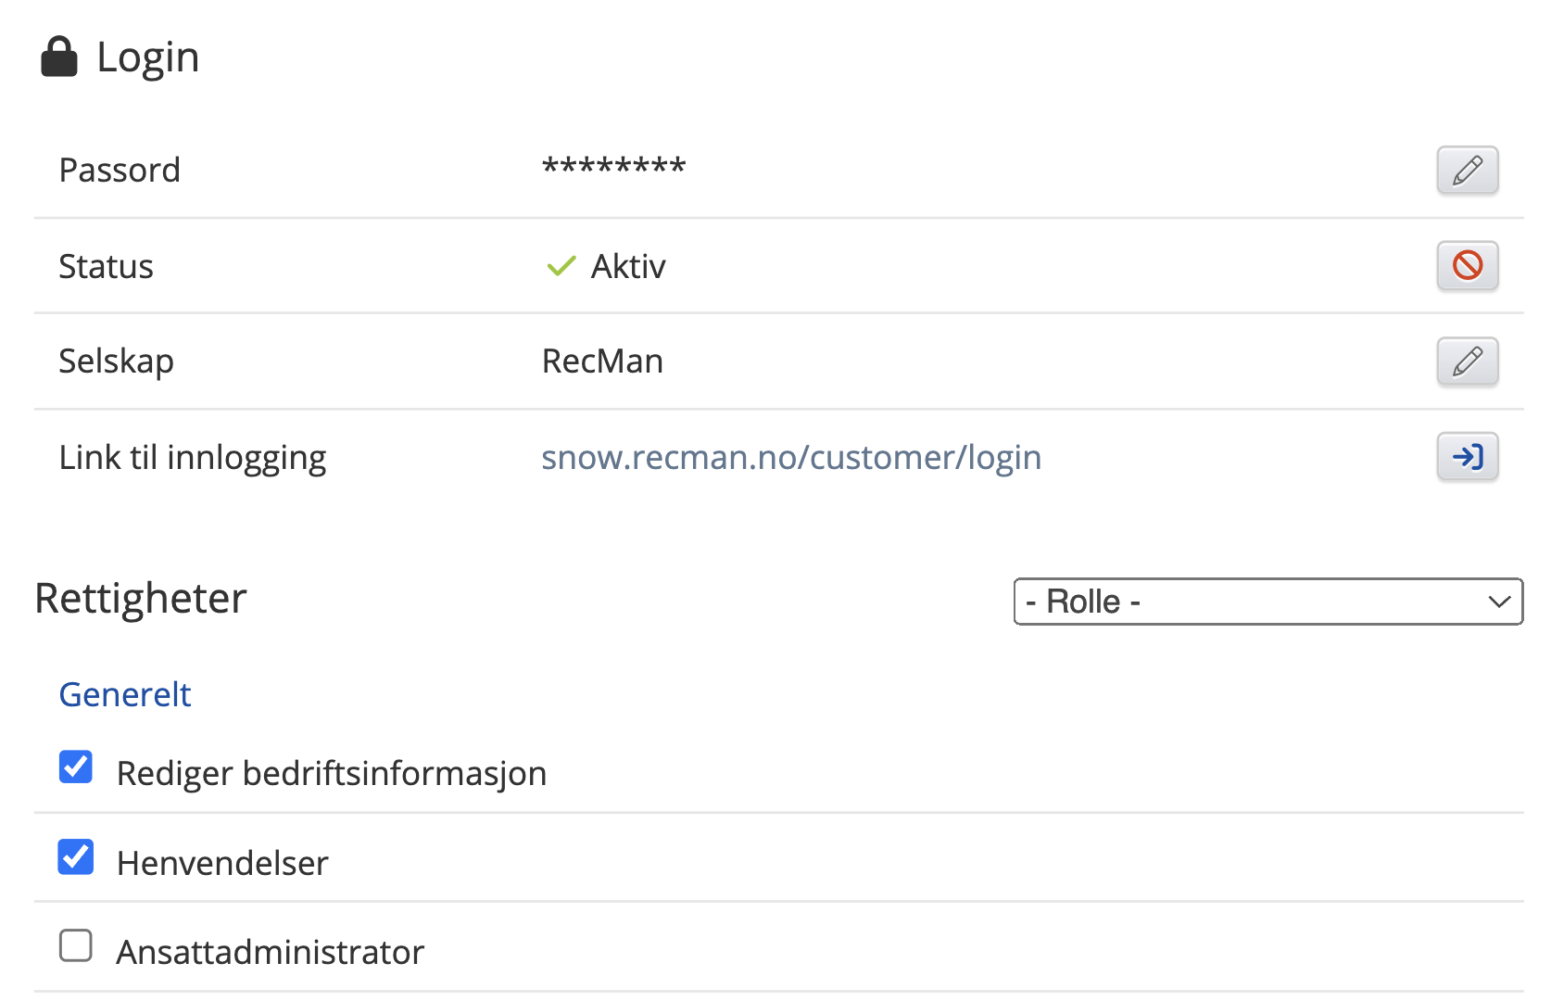Click the Generelt section link

tap(125, 694)
